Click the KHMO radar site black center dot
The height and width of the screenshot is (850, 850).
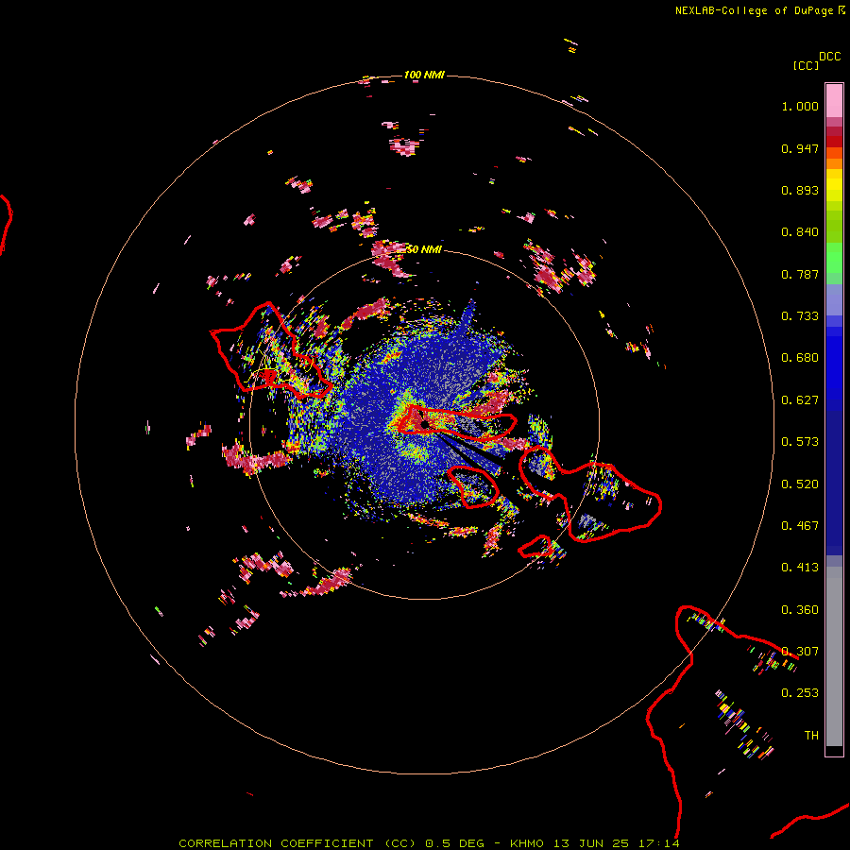tap(425, 425)
